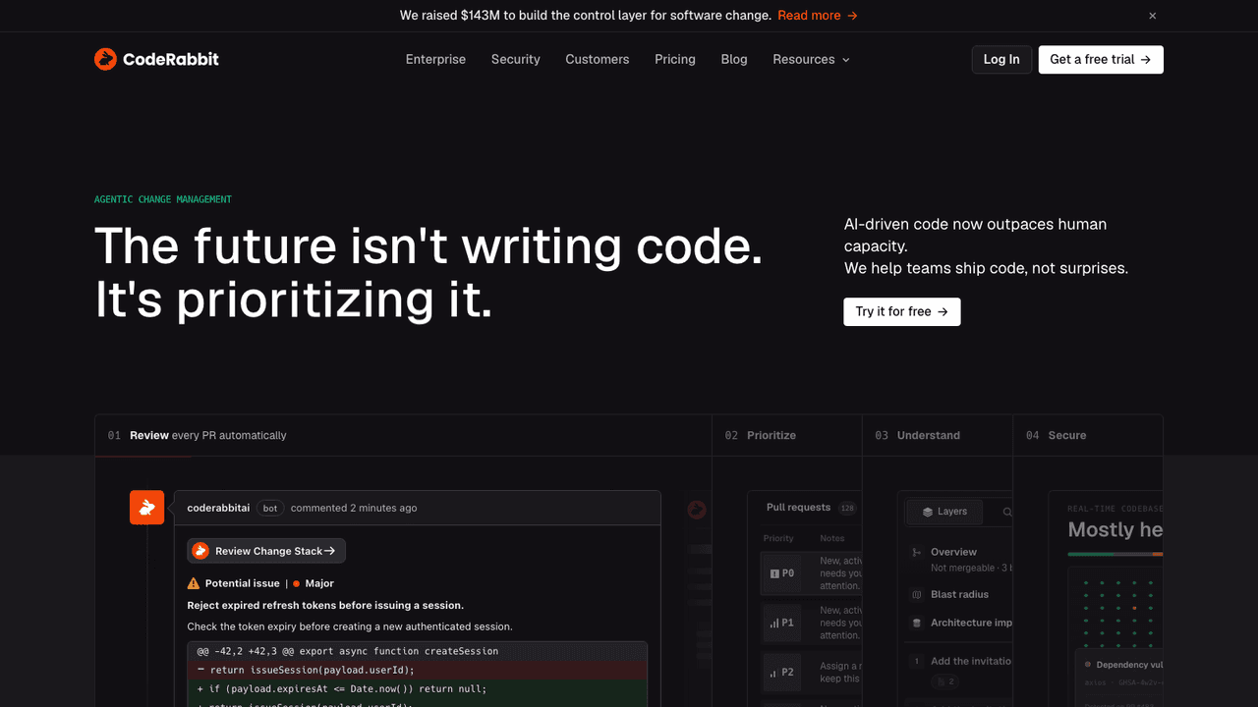Click the Architecture impact database icon

coord(917,623)
